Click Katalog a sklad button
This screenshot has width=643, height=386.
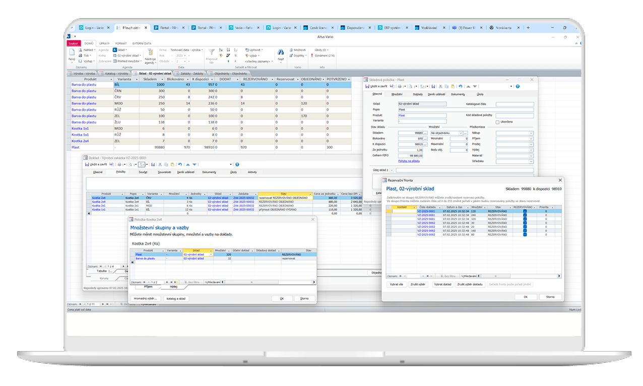click(176, 298)
